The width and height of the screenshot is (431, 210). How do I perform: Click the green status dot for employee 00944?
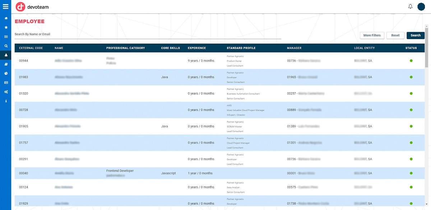click(411, 61)
